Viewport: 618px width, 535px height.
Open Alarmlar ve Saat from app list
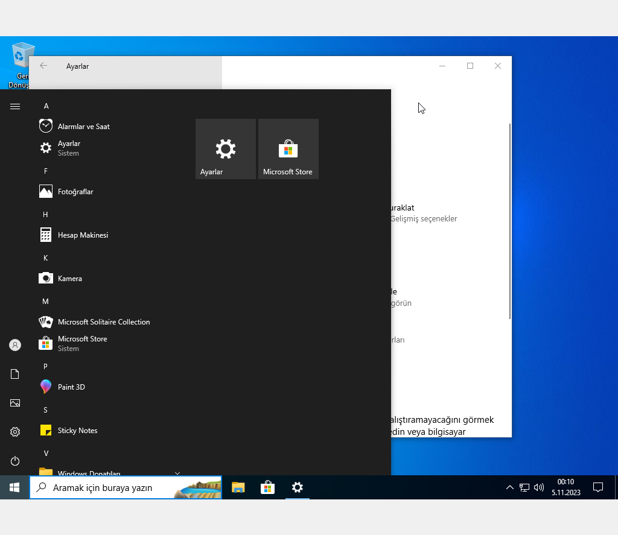110,127
